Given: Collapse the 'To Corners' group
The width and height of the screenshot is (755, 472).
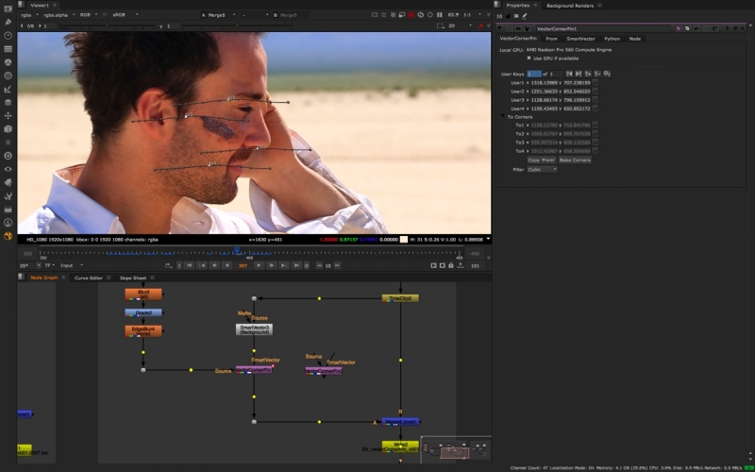Looking at the screenshot, I should [x=503, y=116].
